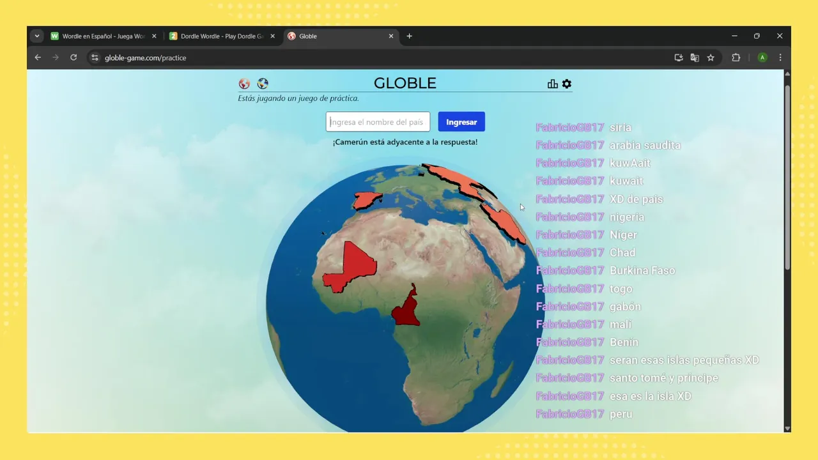818x460 pixels.
Task: Click the 'Estás jugando un juego de práctica' text
Action: click(298, 98)
